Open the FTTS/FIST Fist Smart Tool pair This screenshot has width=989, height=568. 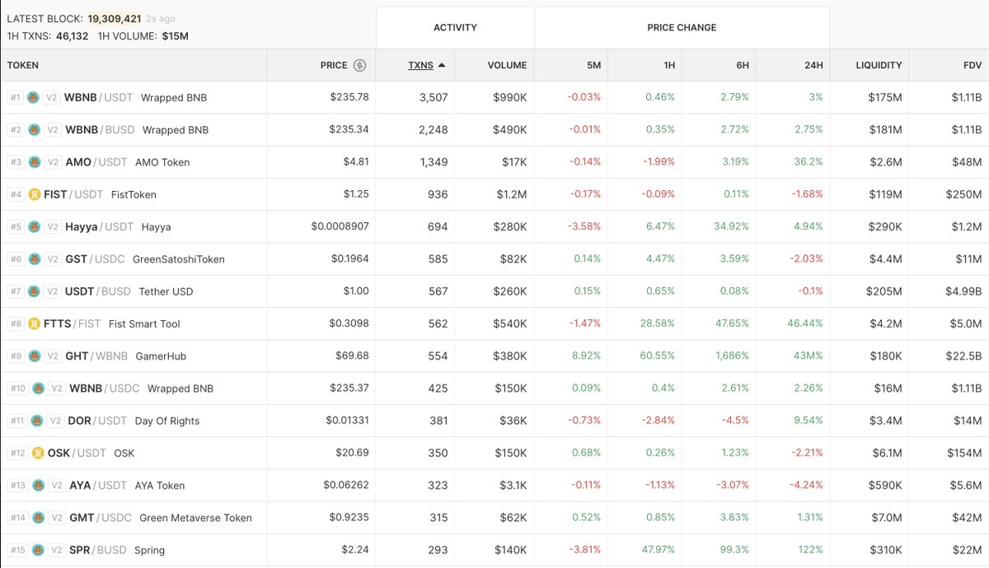click(494, 324)
